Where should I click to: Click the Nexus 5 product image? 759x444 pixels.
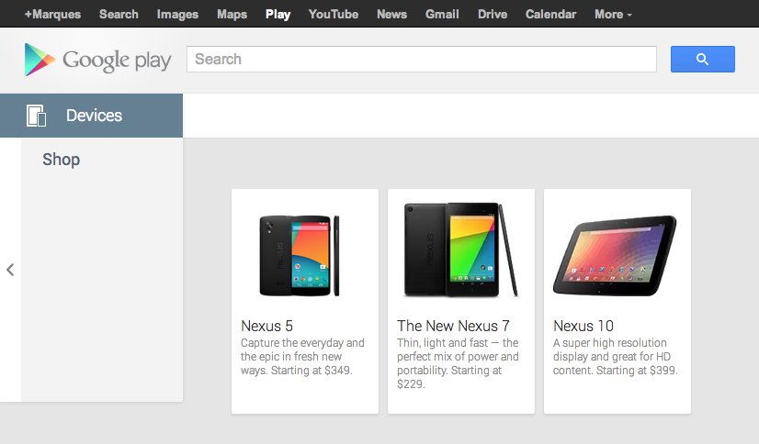click(x=300, y=256)
